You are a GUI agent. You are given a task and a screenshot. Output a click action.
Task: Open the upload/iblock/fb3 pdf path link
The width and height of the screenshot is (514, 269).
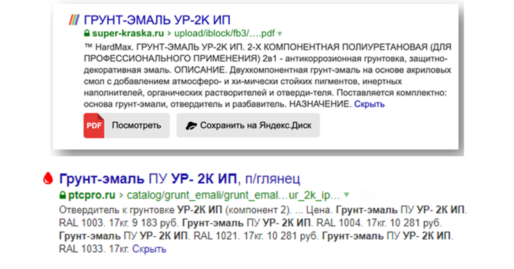click(224, 33)
